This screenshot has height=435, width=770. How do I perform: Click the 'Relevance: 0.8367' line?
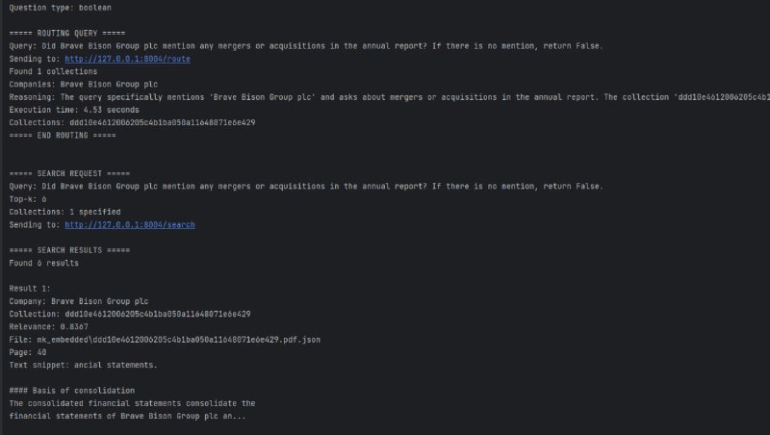(x=49, y=327)
